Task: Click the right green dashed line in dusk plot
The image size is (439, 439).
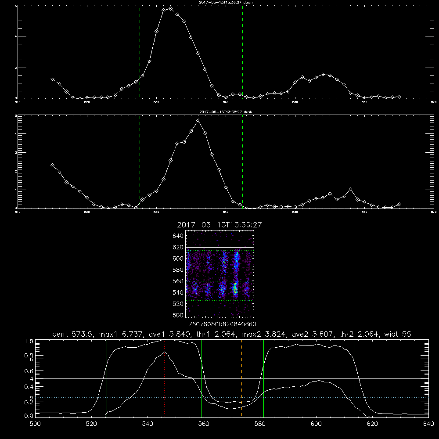Action: click(x=242, y=162)
